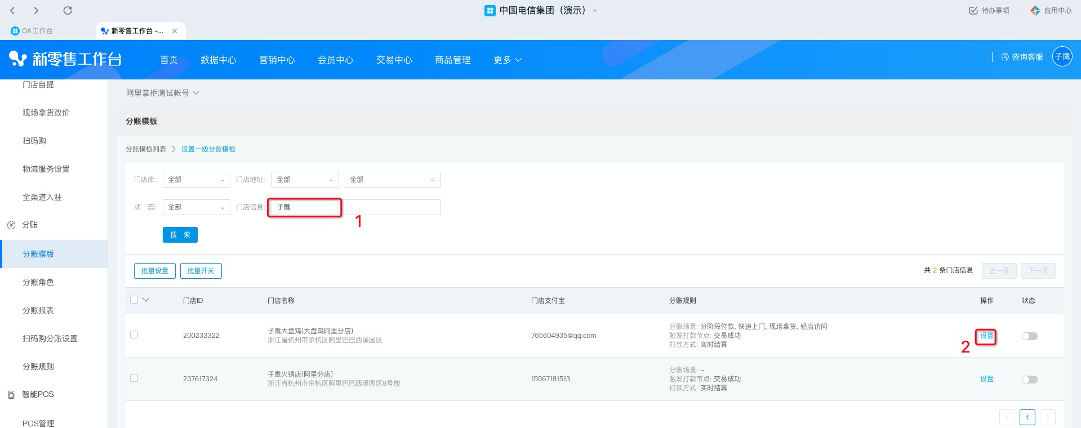1081x428 pixels.
Task: Toggle status switch for 子鹰火锅店
Action: pyautogui.click(x=1030, y=380)
